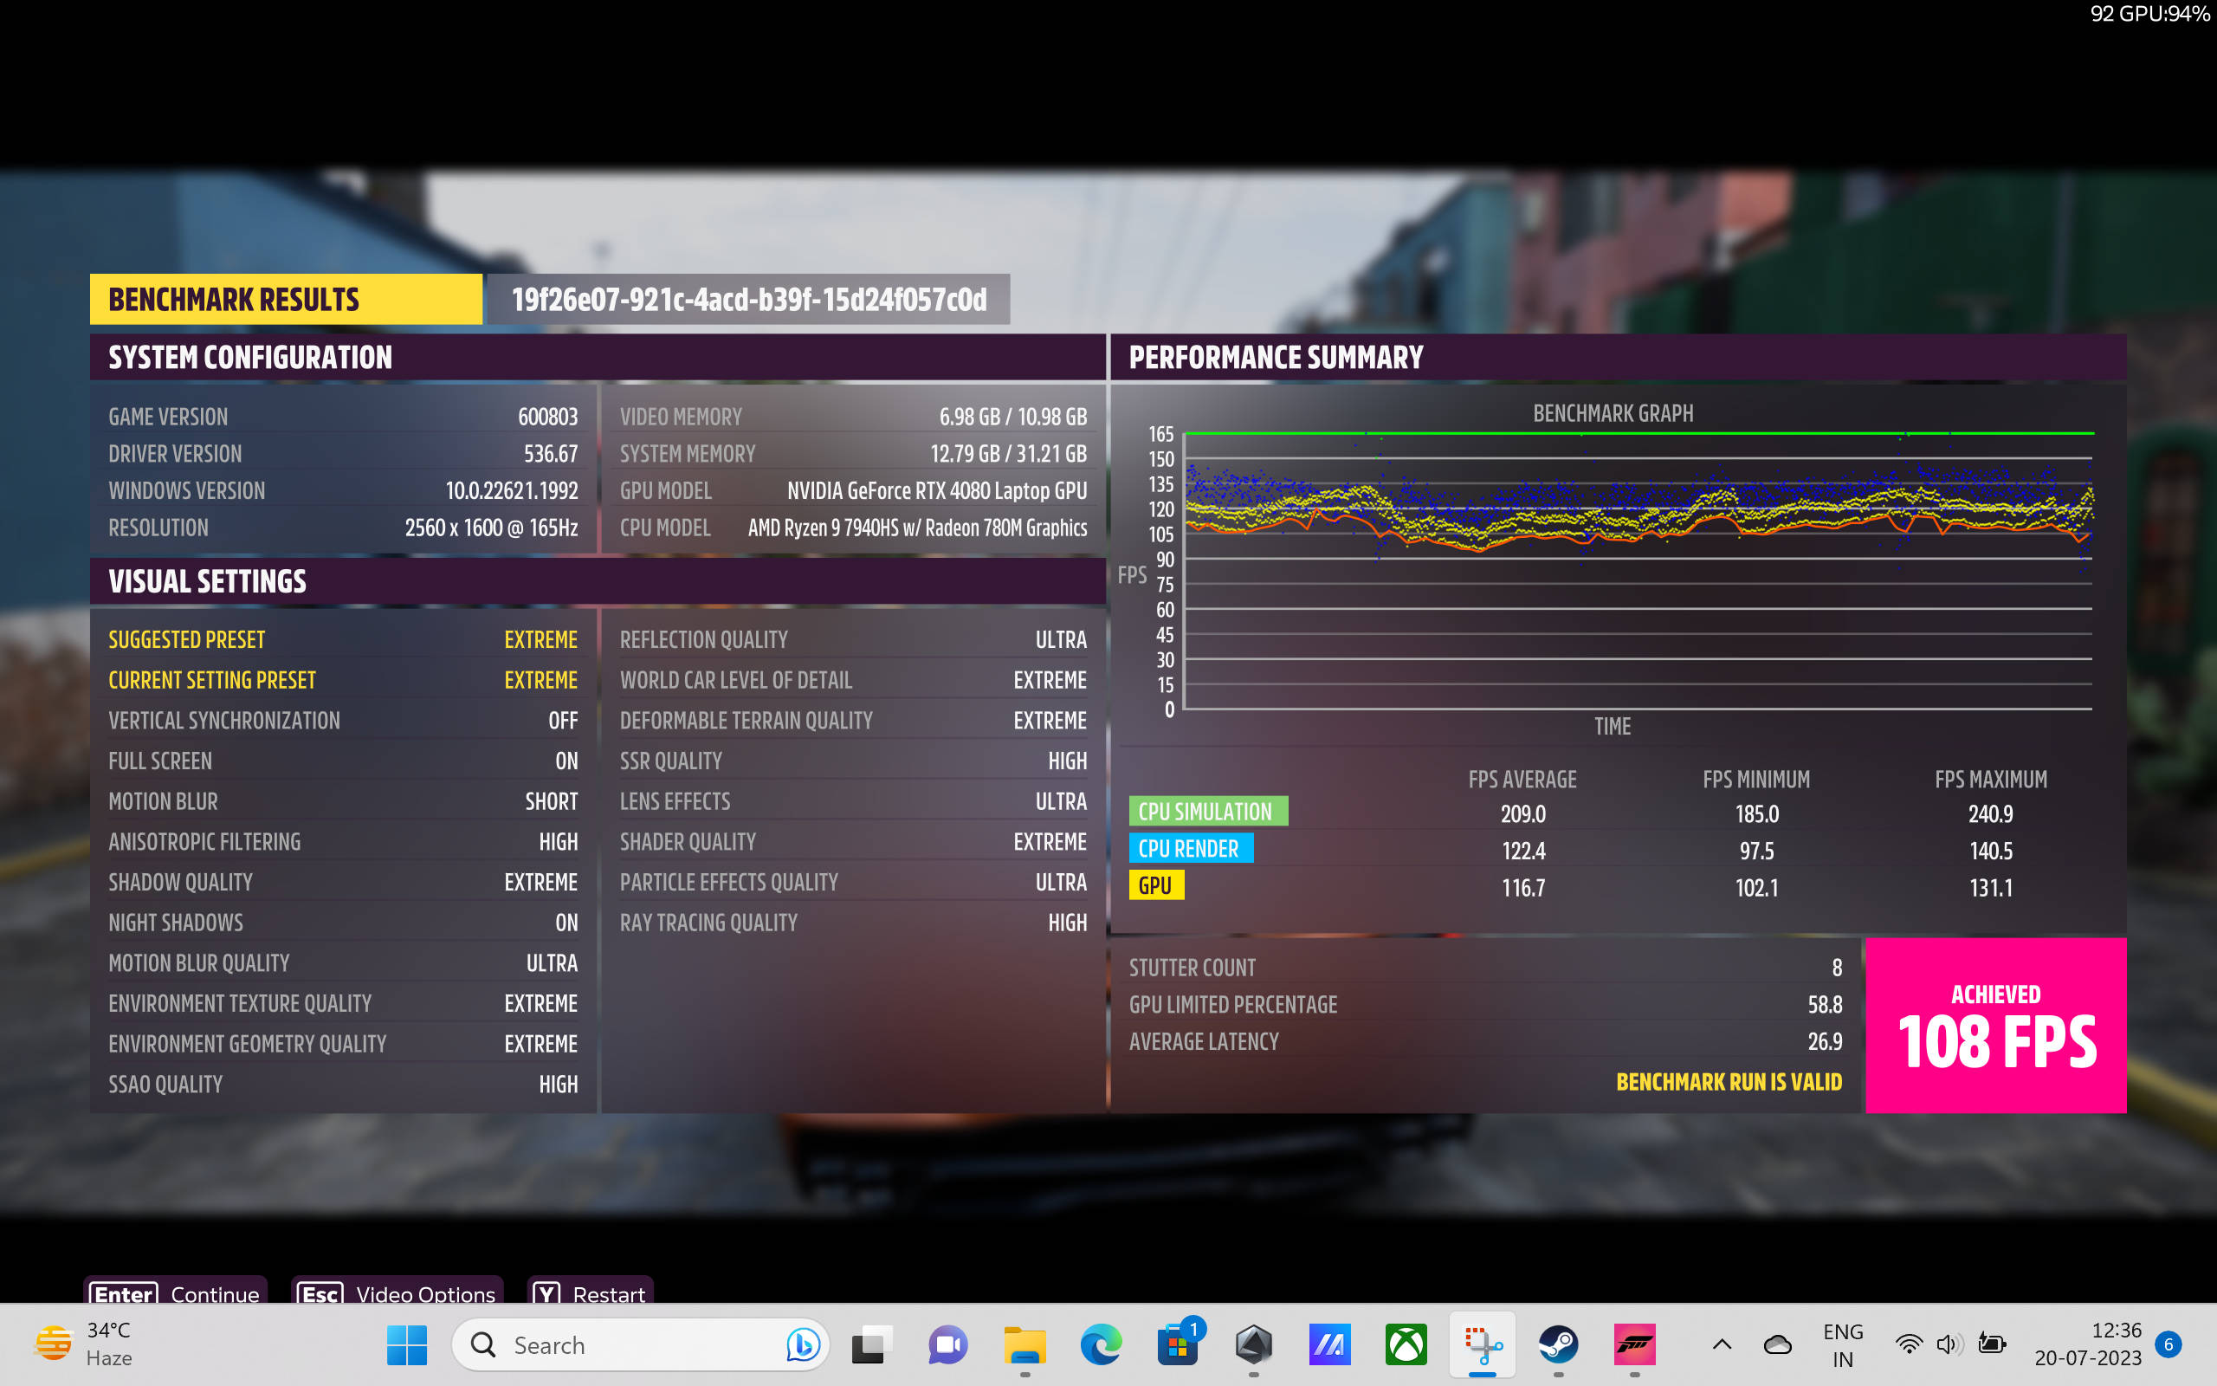The width and height of the screenshot is (2217, 1386).
Task: Click the MyASUS taskbar icon
Action: tap(1329, 1344)
